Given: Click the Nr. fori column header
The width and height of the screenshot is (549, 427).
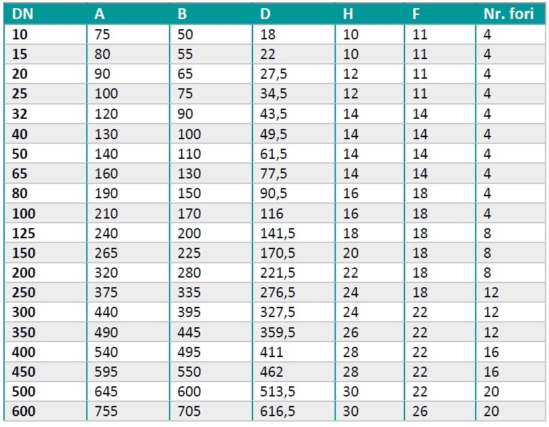Looking at the screenshot, I should click(508, 14).
